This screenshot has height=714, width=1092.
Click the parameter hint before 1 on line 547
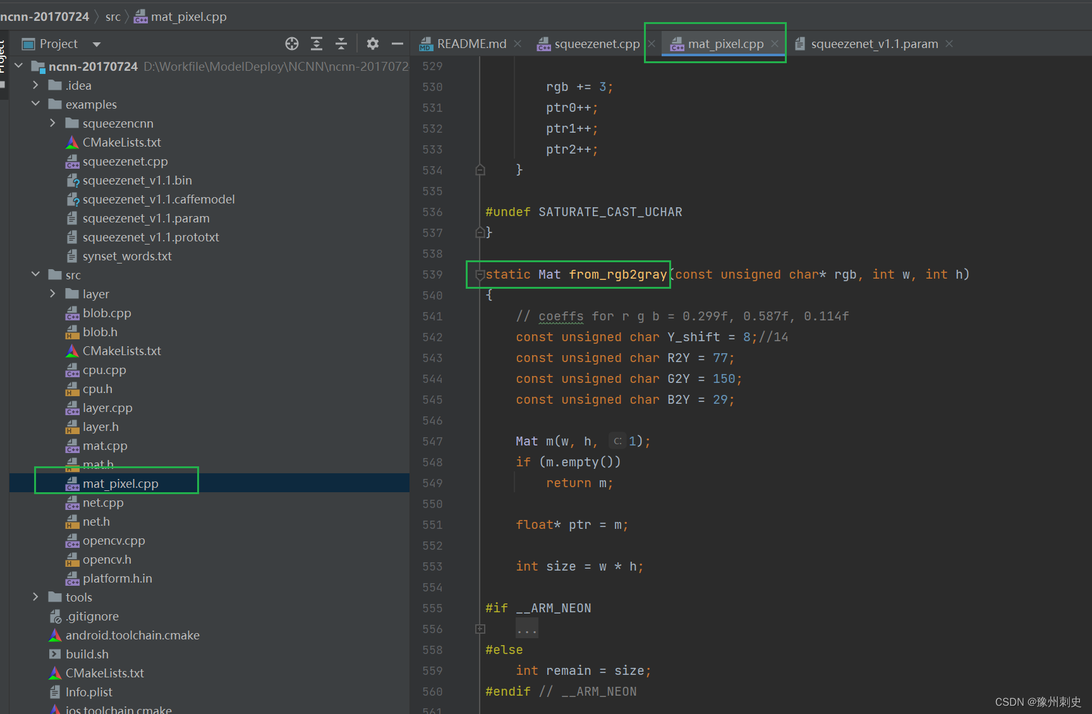(x=617, y=441)
